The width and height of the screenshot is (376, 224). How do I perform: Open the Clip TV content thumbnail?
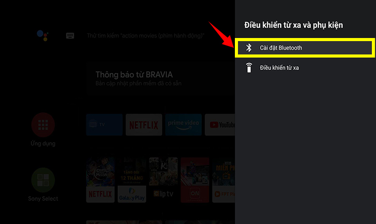tap(163, 180)
